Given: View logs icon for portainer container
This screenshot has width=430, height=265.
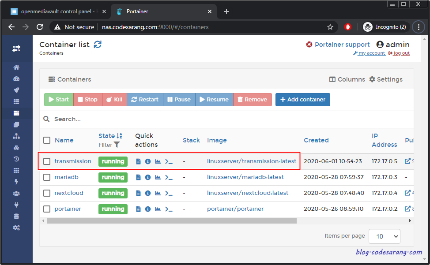Looking at the screenshot, I should click(x=138, y=209).
